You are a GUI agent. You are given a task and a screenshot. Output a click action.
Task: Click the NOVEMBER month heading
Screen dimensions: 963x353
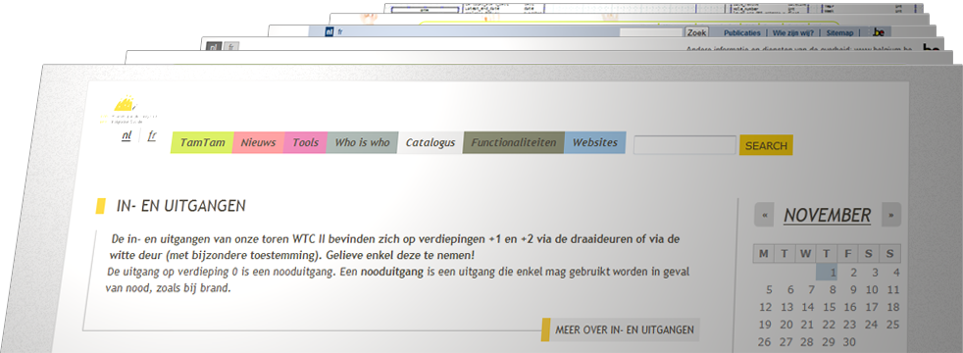pyautogui.click(x=828, y=216)
